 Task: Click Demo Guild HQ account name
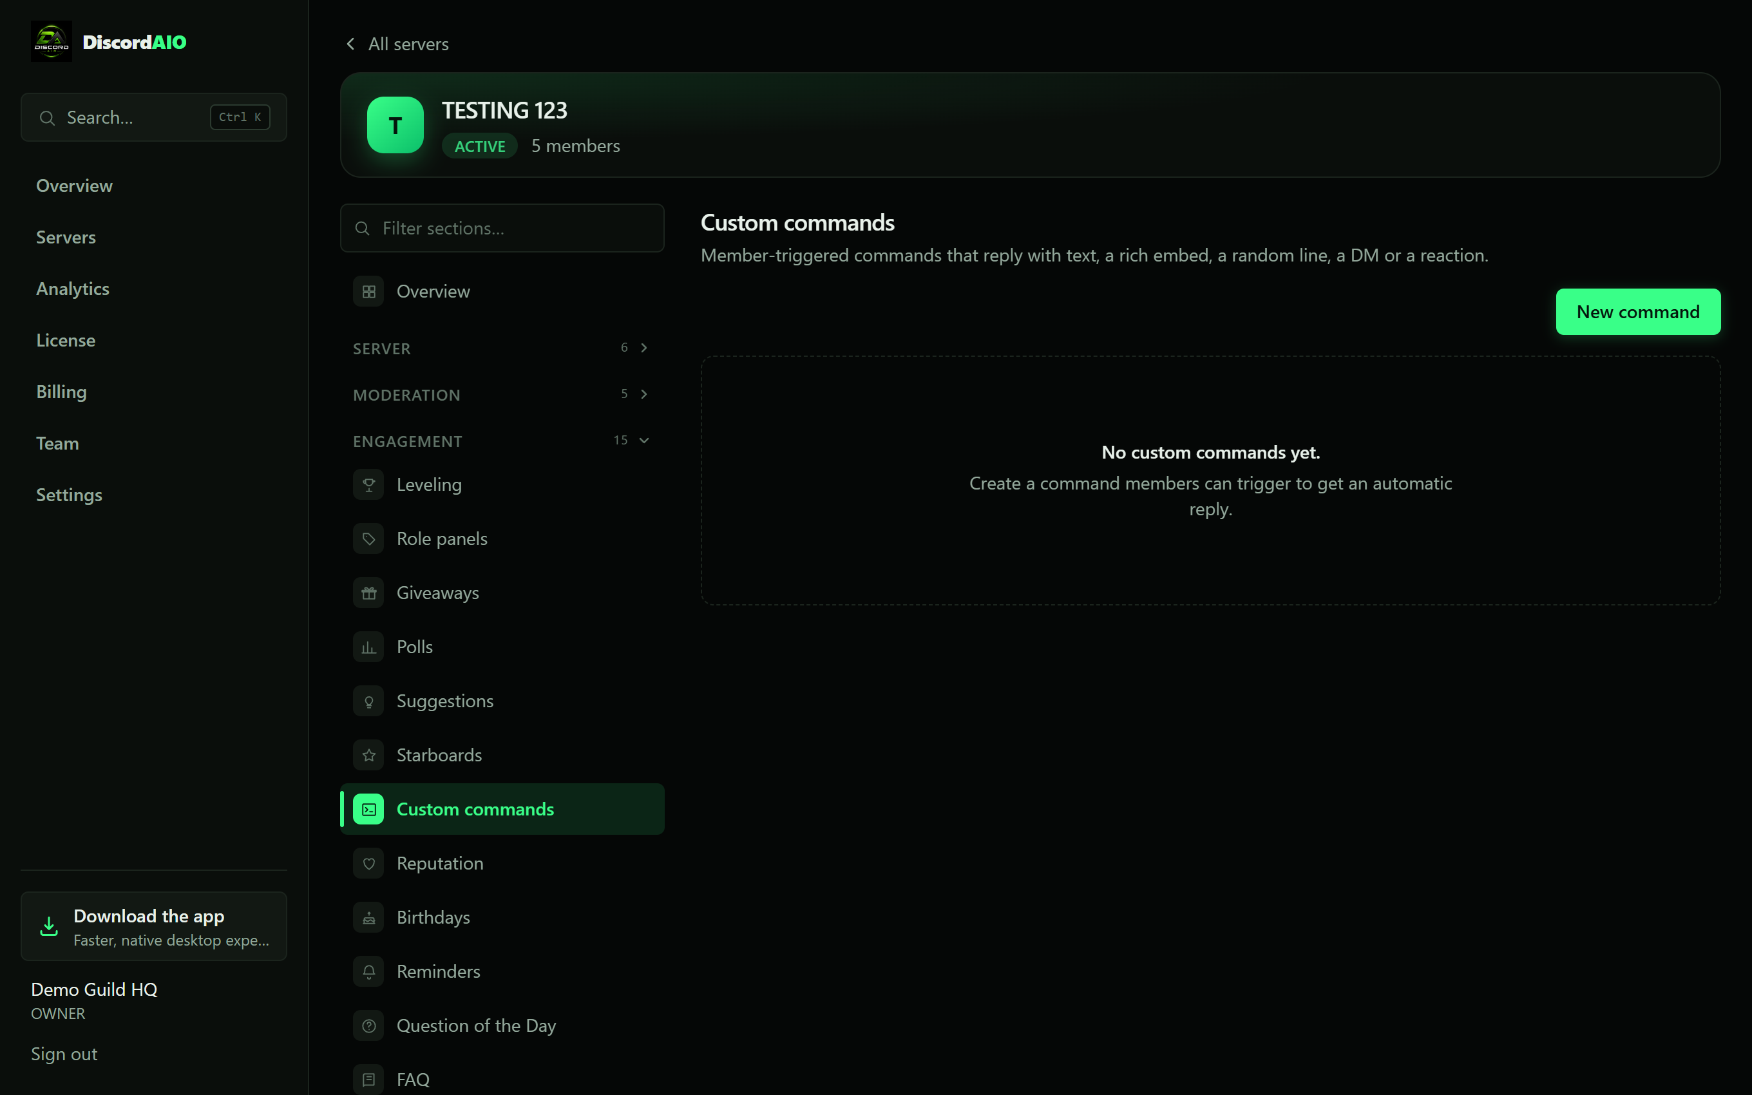pyautogui.click(x=94, y=989)
